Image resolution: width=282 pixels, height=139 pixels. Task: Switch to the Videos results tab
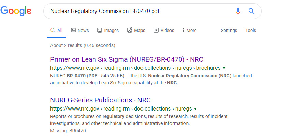pos(164,31)
